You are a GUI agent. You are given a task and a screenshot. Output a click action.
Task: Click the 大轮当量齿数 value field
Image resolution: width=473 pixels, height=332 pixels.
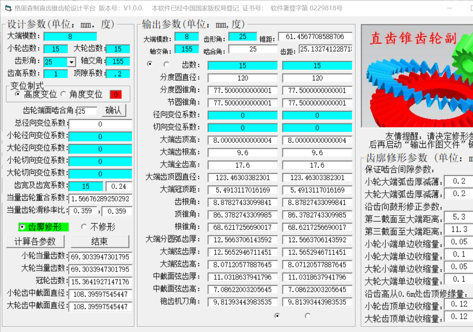point(100,269)
